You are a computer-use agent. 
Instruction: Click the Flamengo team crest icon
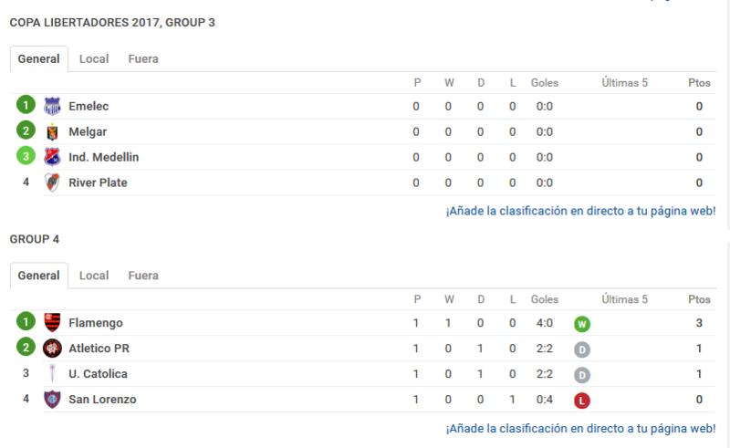(x=52, y=322)
